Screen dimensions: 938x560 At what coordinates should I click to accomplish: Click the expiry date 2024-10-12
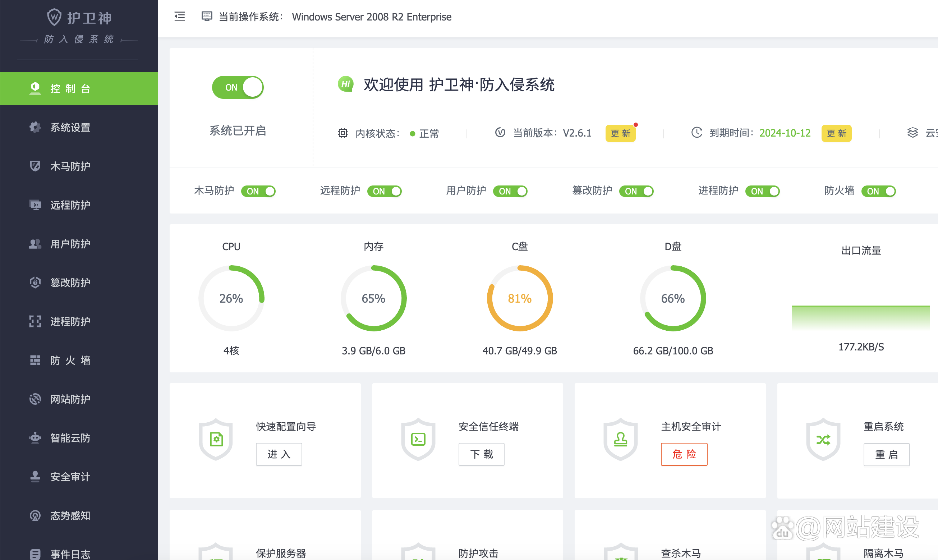785,133
